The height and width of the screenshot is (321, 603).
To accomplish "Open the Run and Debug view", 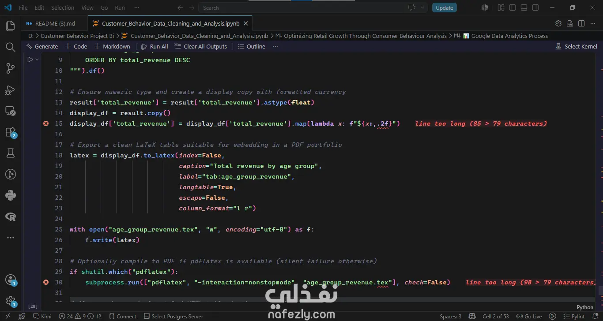I will [10, 90].
